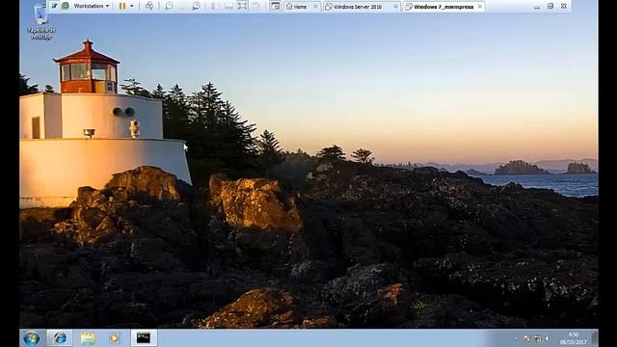
Task: Take a snapshot of the VM
Action: point(169,6)
